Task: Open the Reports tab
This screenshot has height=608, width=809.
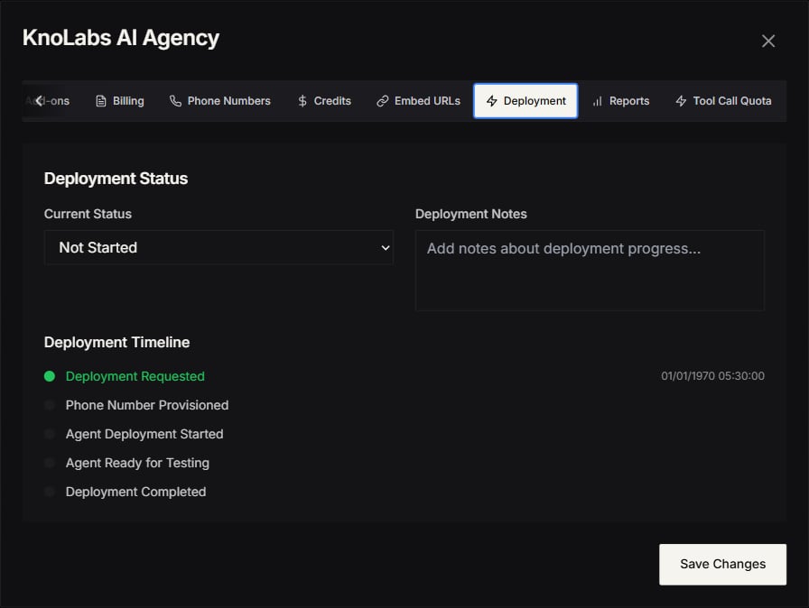Action: tap(620, 101)
